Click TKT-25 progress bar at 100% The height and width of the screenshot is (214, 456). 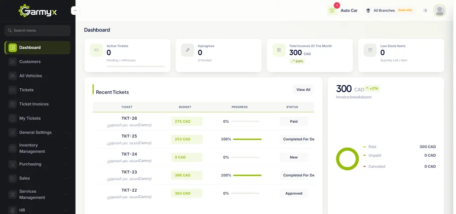247,139
